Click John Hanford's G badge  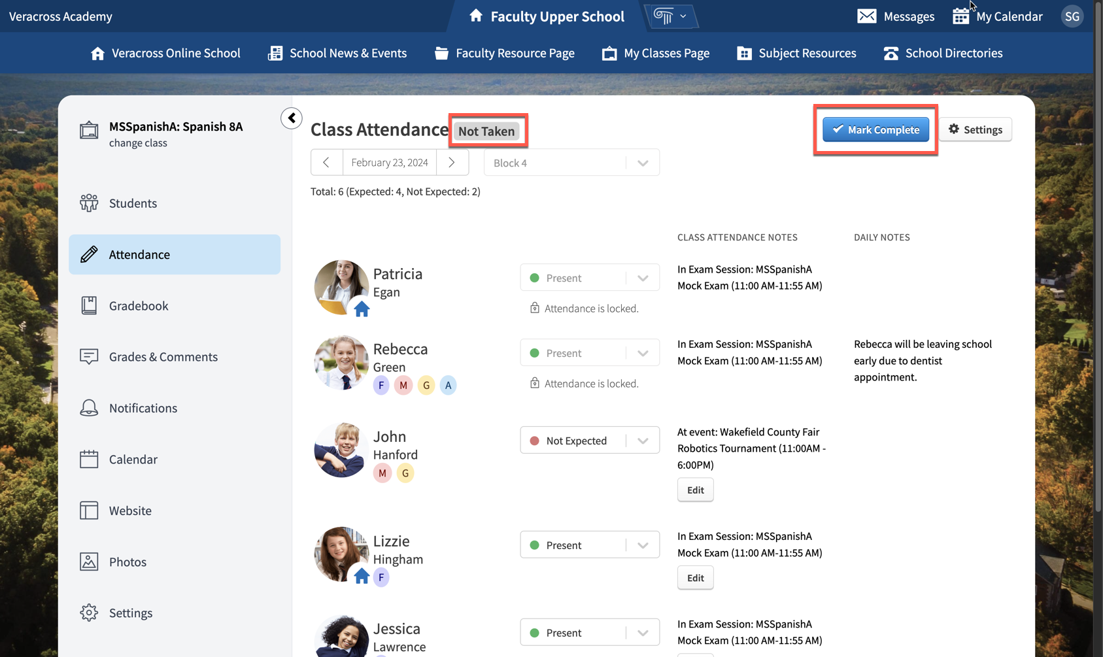(405, 473)
